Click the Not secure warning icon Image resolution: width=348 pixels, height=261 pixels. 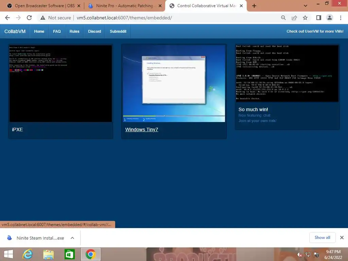(x=43, y=18)
